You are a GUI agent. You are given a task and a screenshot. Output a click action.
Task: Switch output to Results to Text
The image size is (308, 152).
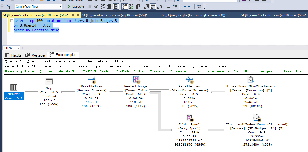click(146, 7)
